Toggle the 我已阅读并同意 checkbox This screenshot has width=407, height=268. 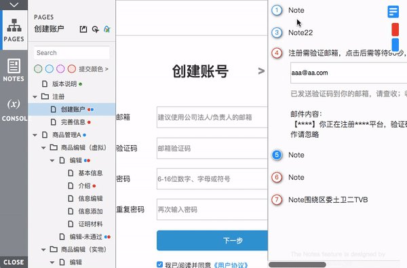pyautogui.click(x=160, y=265)
